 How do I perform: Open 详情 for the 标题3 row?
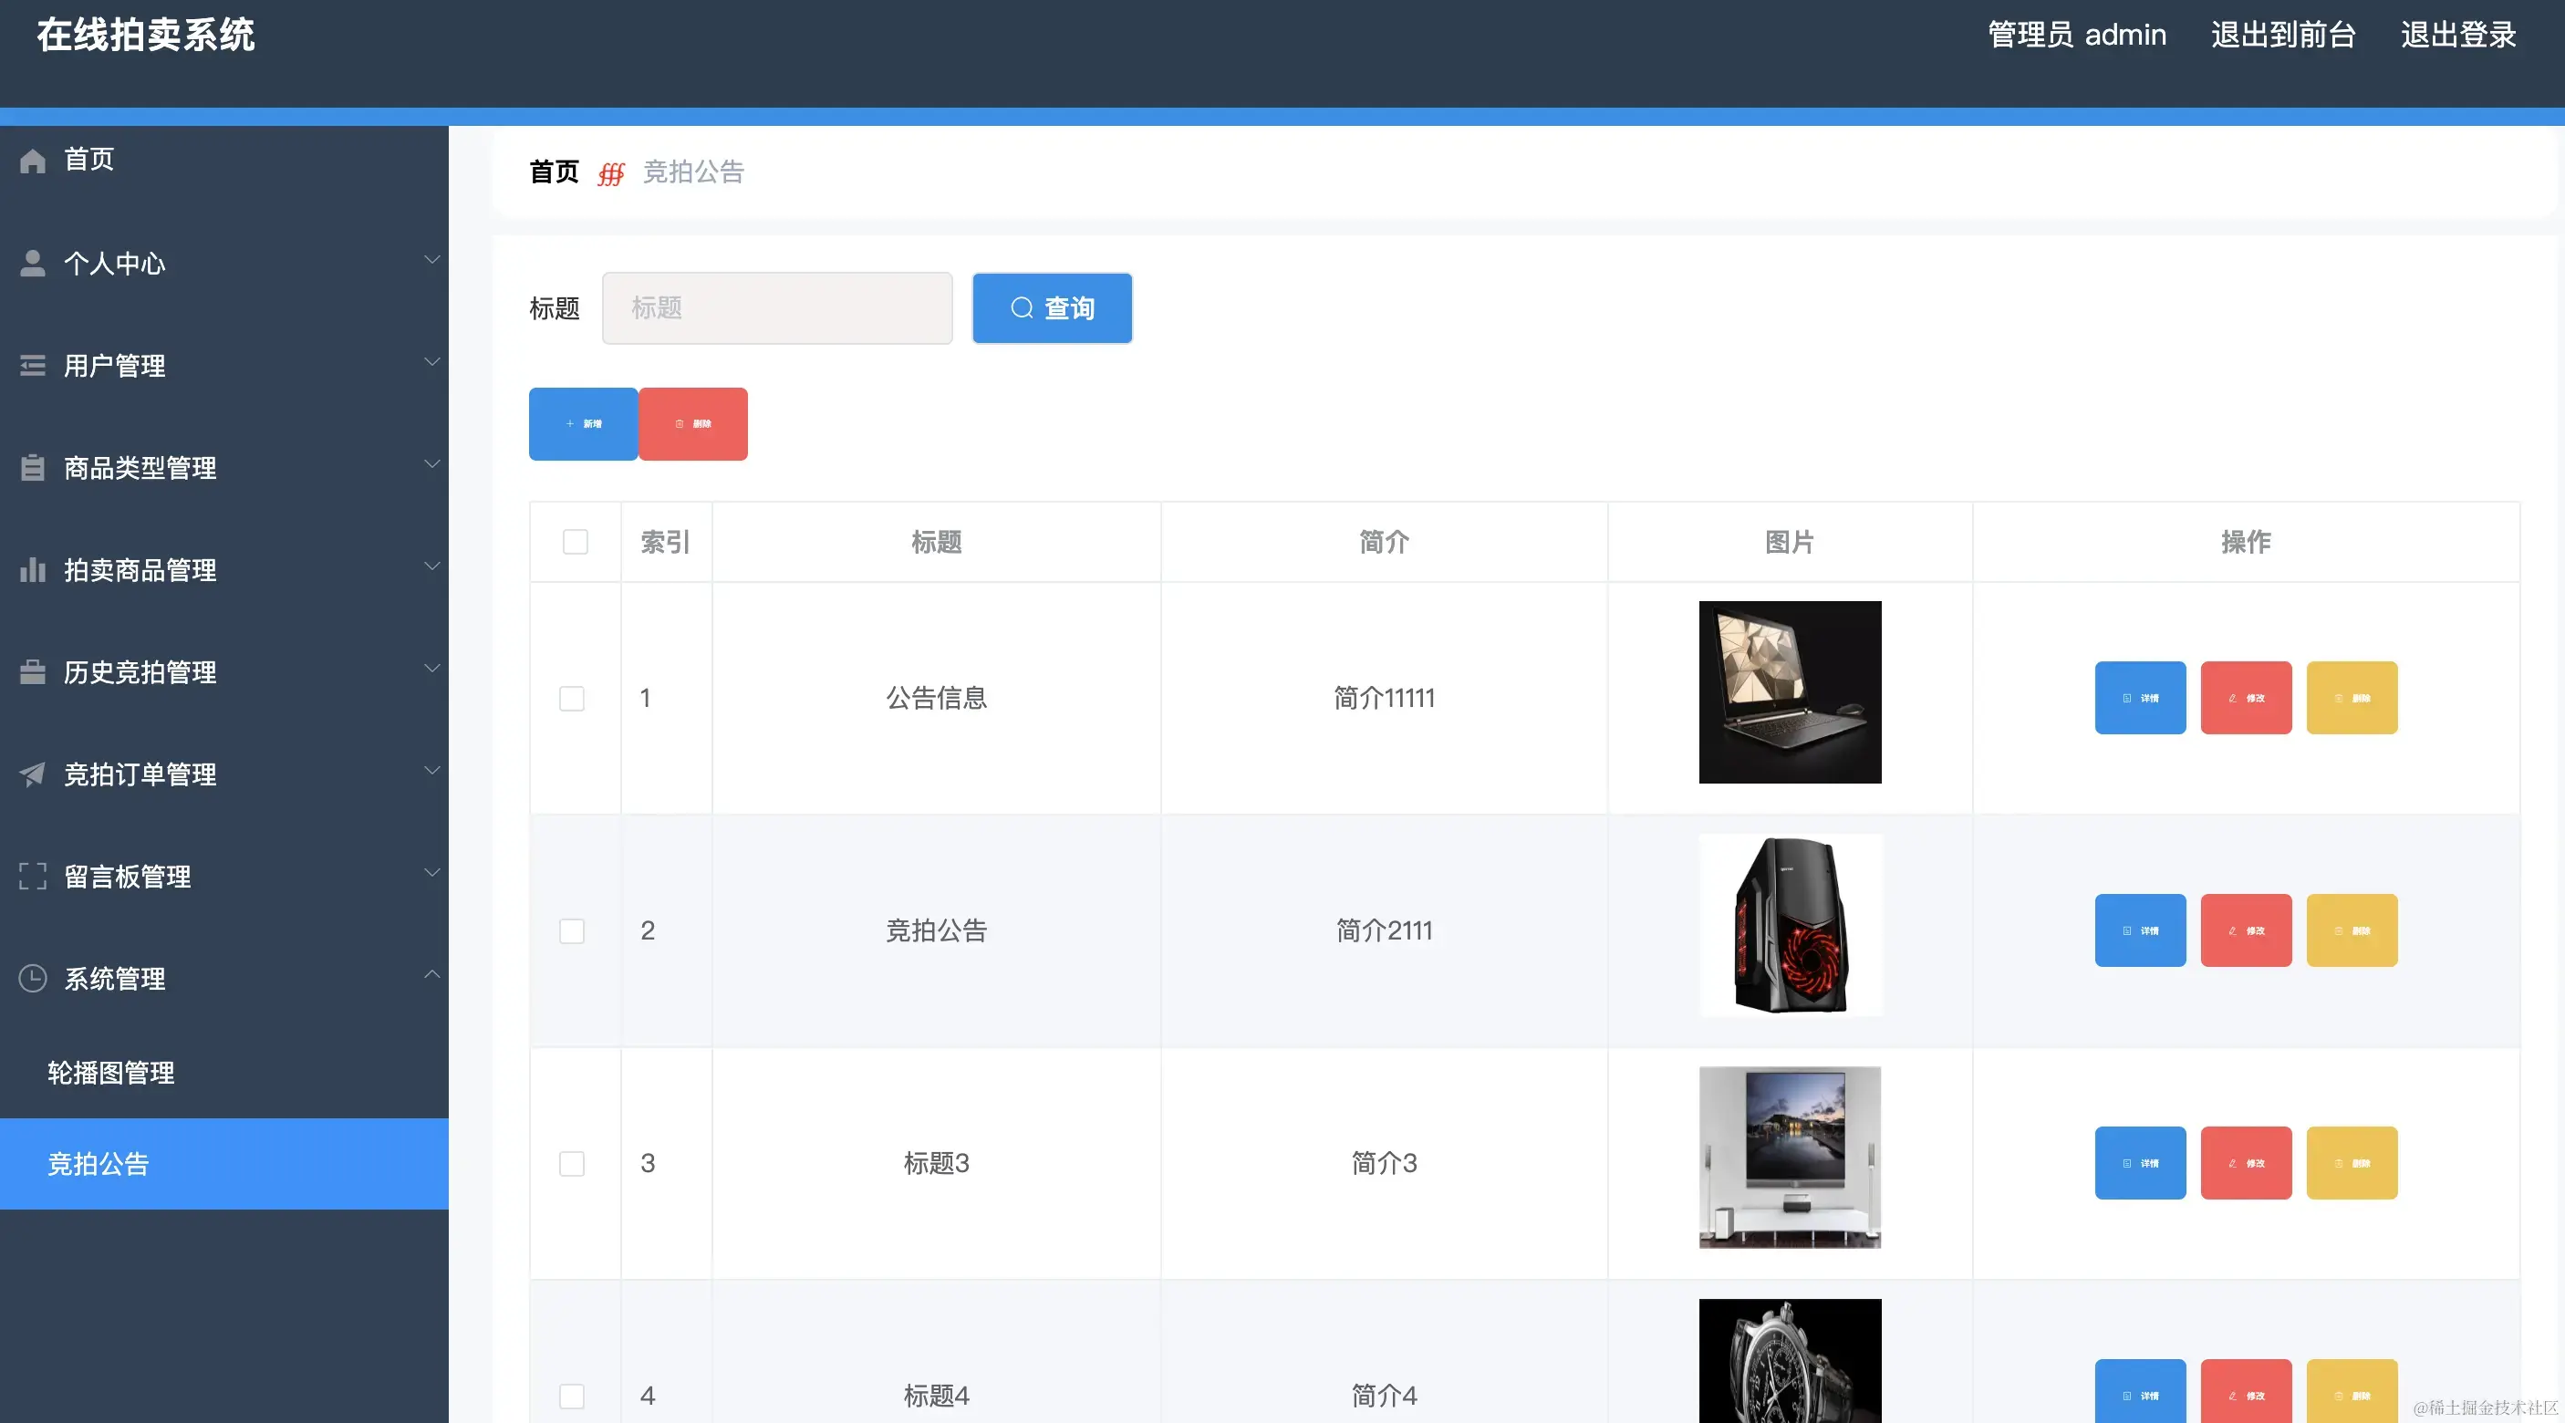[x=2140, y=1163]
